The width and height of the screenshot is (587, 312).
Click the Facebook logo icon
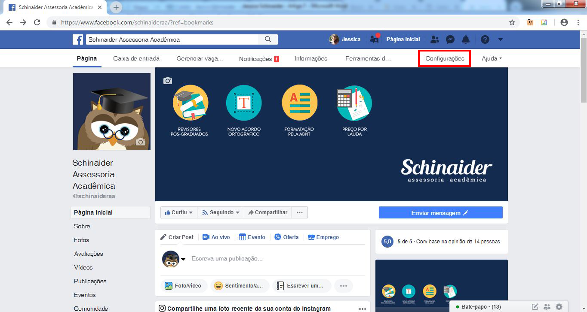click(x=78, y=39)
